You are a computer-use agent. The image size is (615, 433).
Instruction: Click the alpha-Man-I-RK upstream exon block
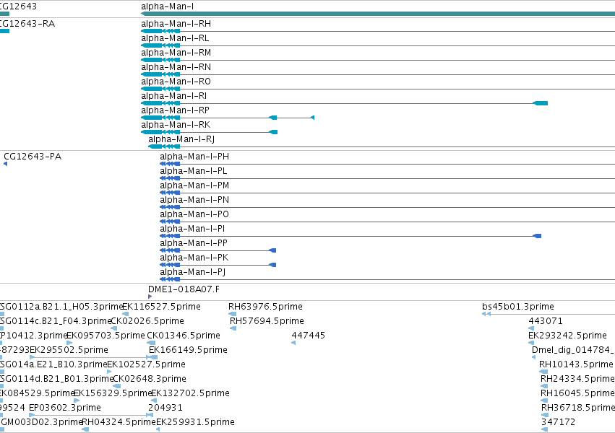pos(273,132)
